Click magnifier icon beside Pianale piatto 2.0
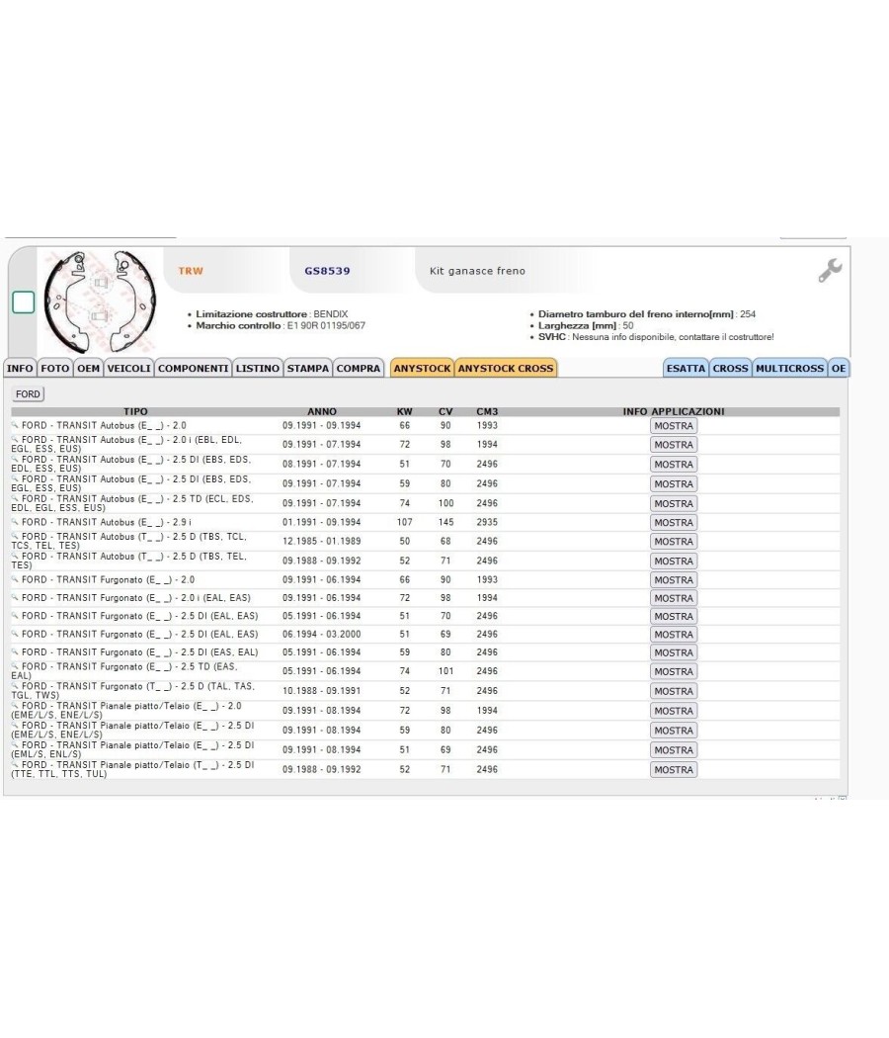889x1038 pixels. click(x=15, y=705)
